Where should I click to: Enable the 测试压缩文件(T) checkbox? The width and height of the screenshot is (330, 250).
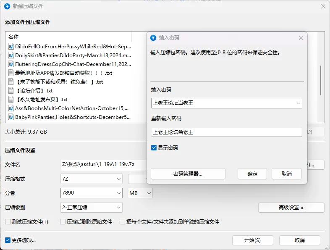coord(8,222)
